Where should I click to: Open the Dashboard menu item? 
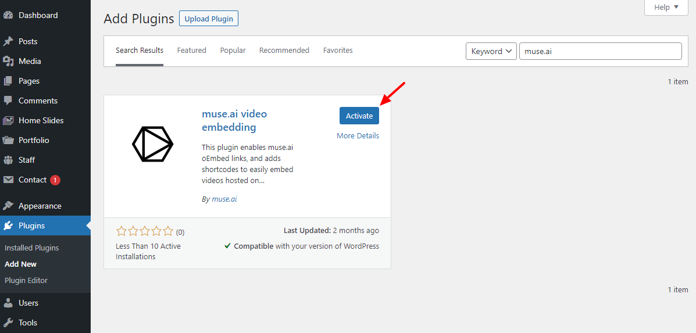pyautogui.click(x=45, y=15)
